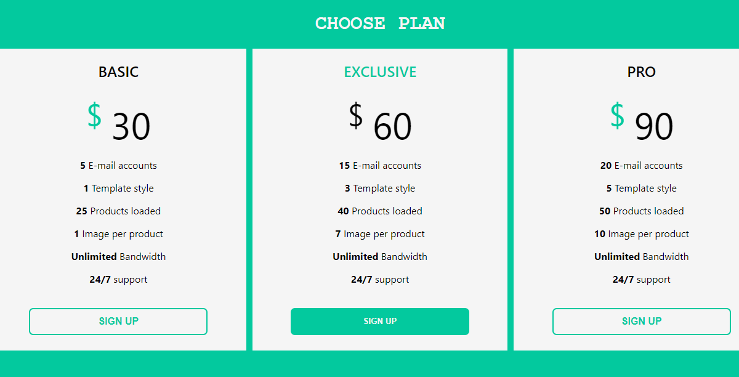Click the $90 price figure
Image resolution: width=739 pixels, height=377 pixels.
pyautogui.click(x=655, y=126)
